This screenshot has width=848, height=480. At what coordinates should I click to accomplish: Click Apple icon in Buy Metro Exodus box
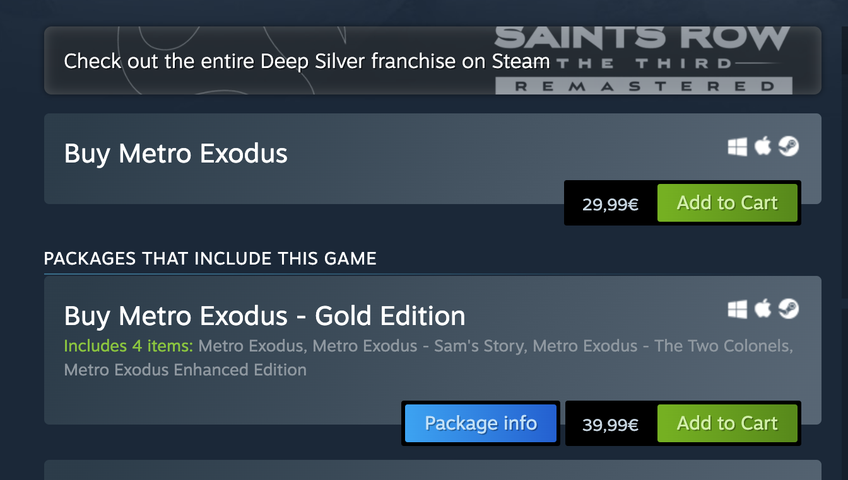tap(763, 146)
